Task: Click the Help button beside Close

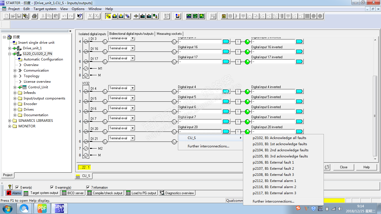Action: tap(366, 167)
